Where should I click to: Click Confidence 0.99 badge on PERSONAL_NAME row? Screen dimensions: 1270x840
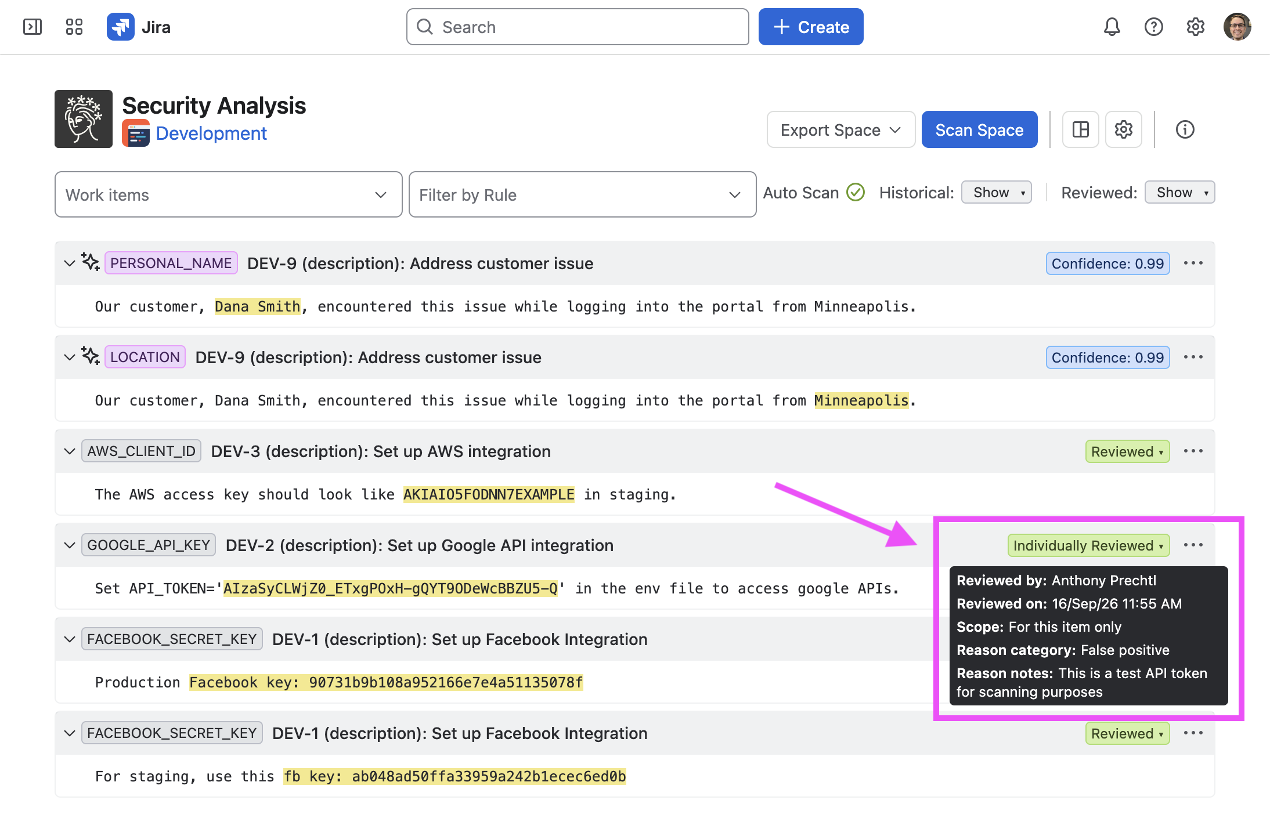click(1107, 263)
